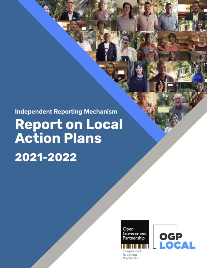Click the OGP LOCAL logo
Screen dimensions: 207x268
(174, 237)
